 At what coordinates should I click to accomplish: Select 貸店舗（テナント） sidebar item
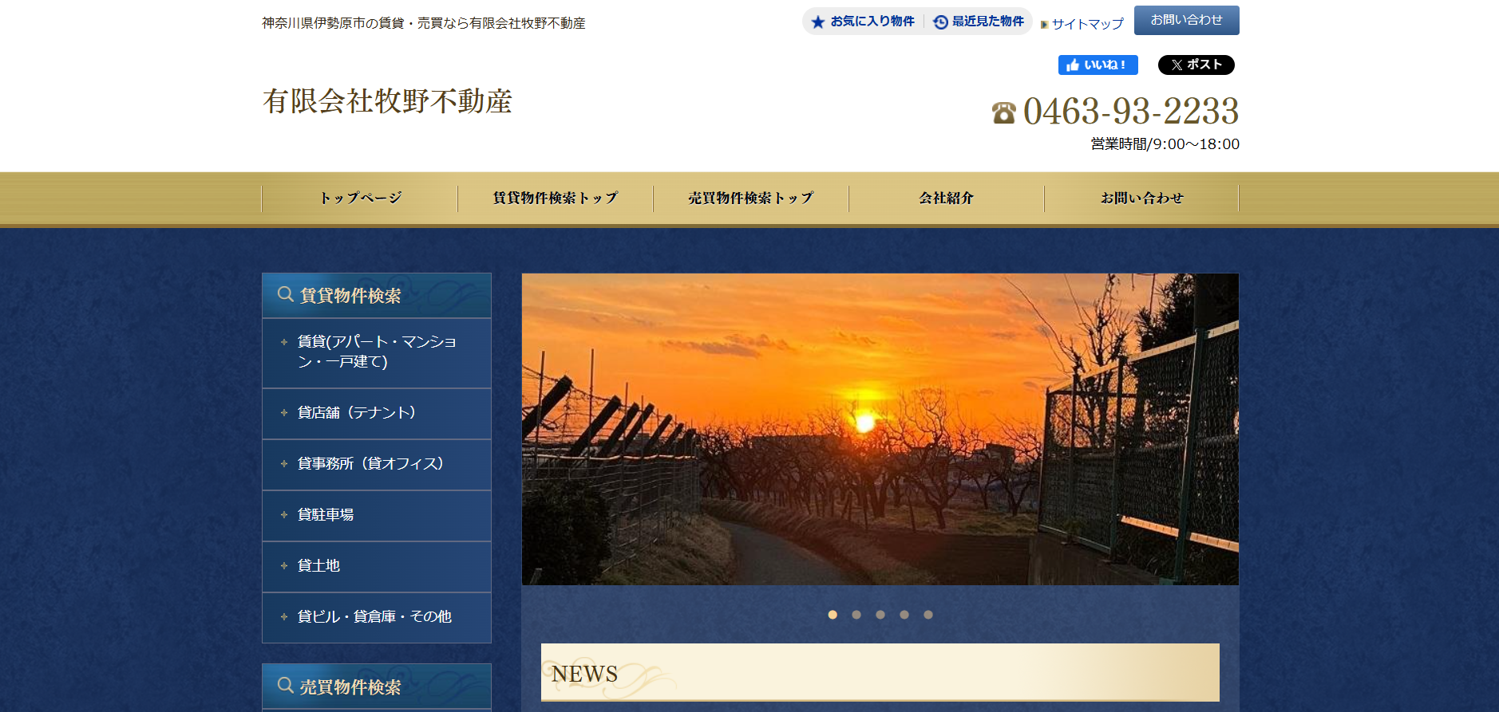(377, 413)
